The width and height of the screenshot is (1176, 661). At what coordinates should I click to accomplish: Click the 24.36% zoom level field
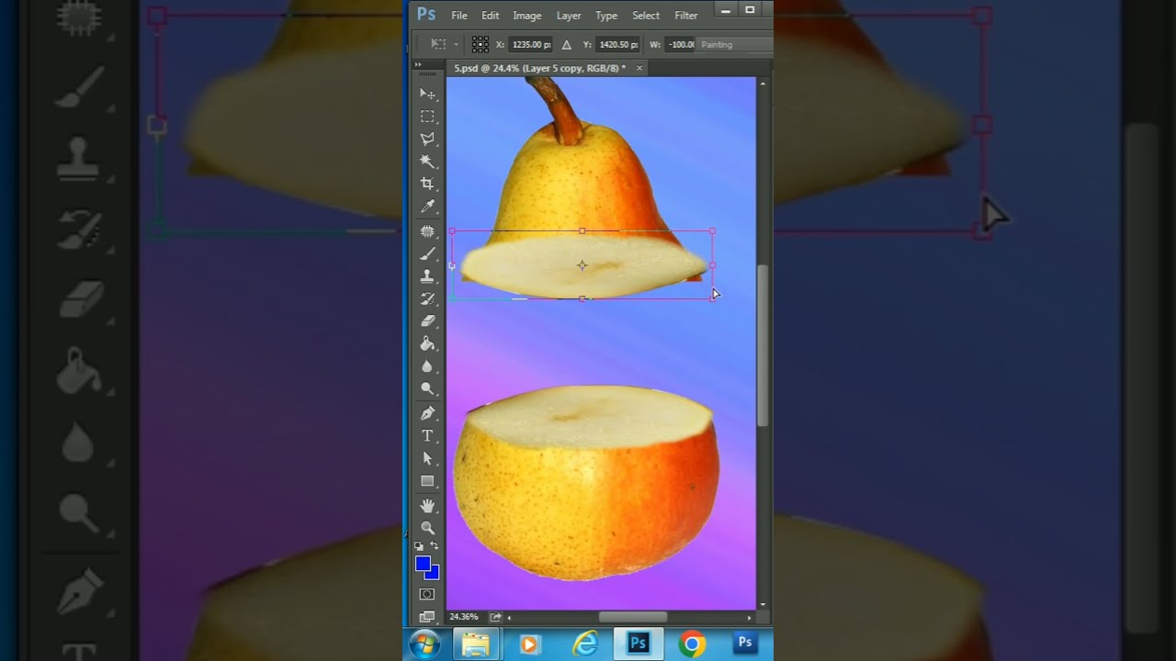(464, 617)
